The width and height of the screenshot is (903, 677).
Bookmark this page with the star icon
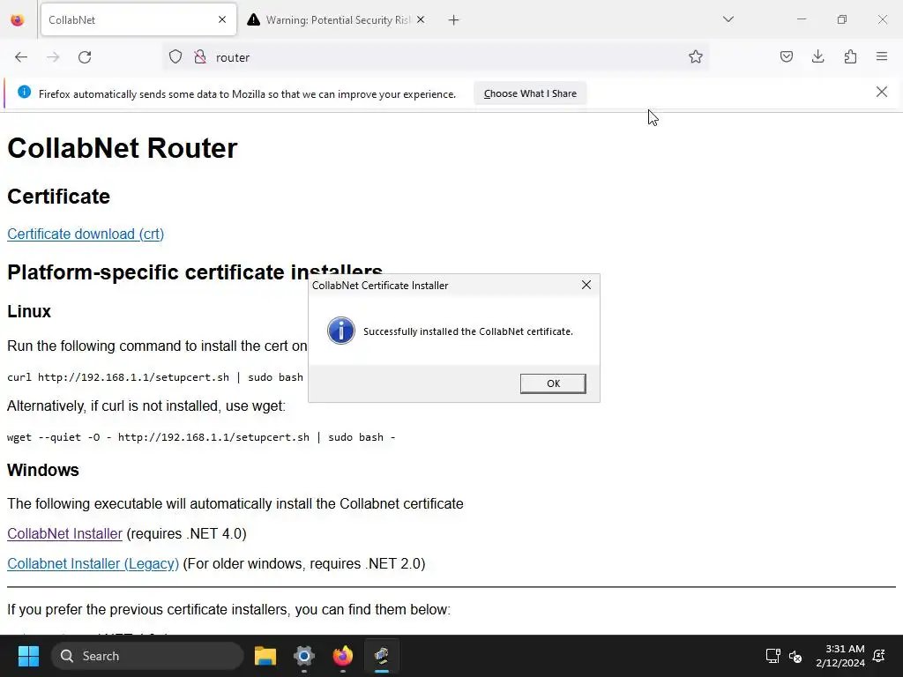(x=696, y=56)
